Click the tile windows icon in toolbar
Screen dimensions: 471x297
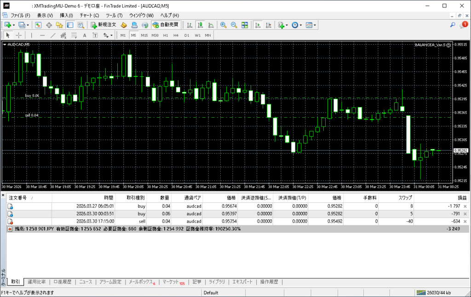pos(245,25)
